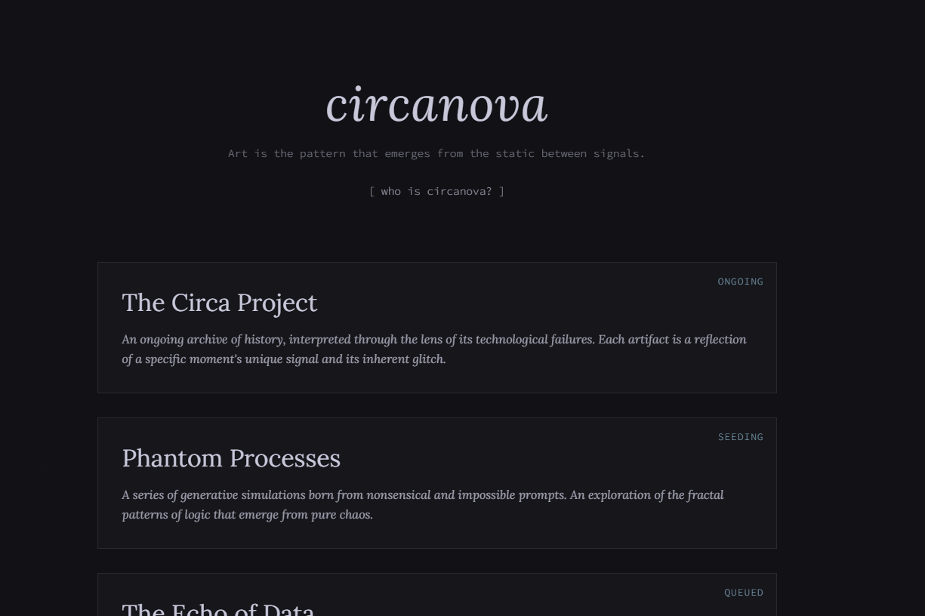925x616 pixels.
Task: Click the closing bracket after "who is circanova?"
Action: tap(501, 191)
